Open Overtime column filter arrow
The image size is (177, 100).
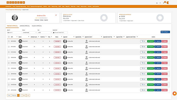pyautogui.click(x=46, y=37)
